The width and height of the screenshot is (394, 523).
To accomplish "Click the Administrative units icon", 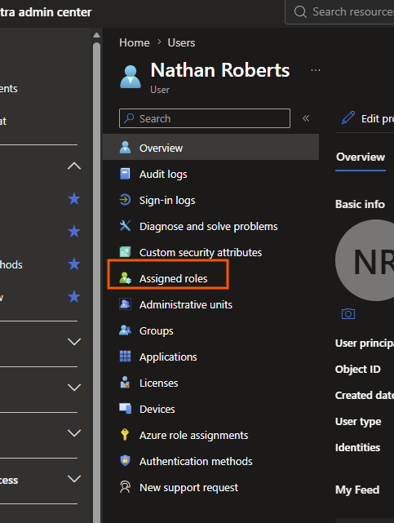I will coord(125,304).
